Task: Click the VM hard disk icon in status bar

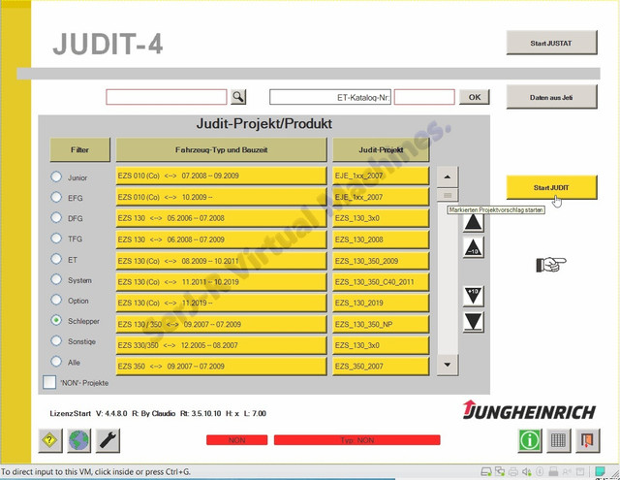Action: 486,471
